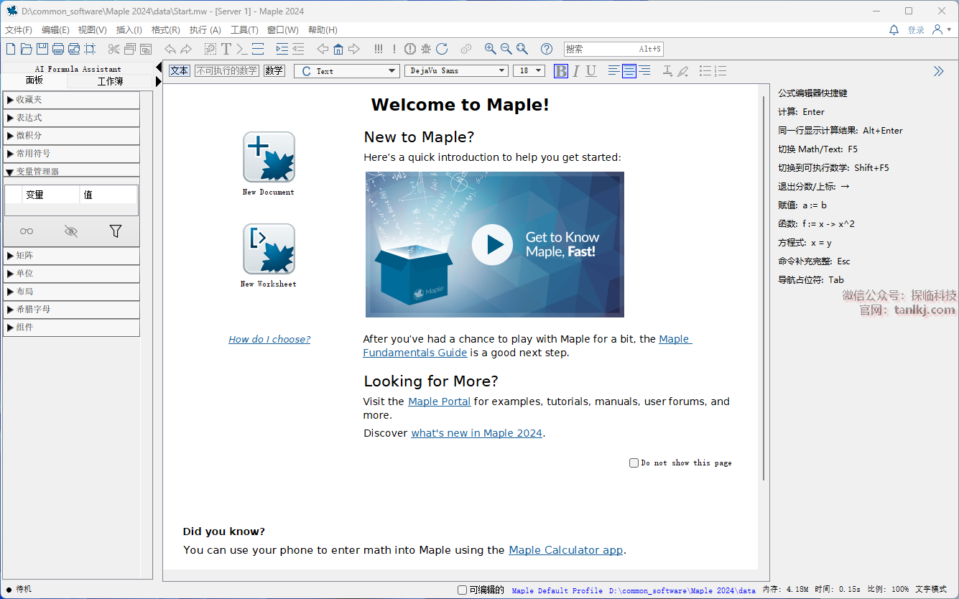Click the scissors cut icon
Image resolution: width=959 pixels, height=599 pixels.
pyautogui.click(x=113, y=49)
